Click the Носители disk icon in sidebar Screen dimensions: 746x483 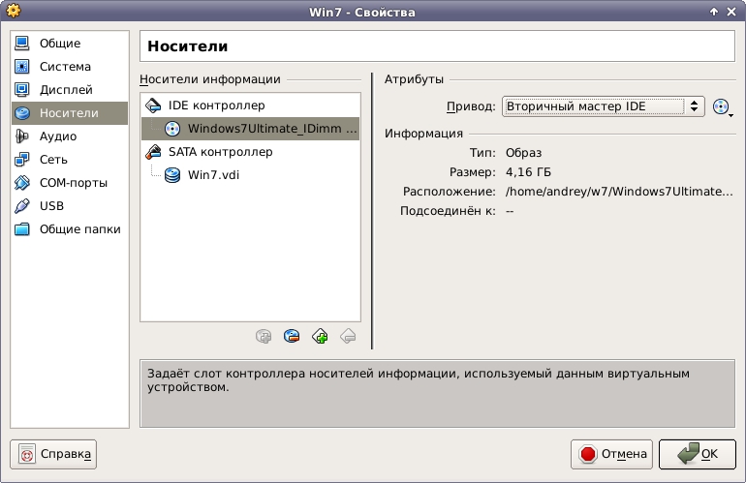[22, 113]
